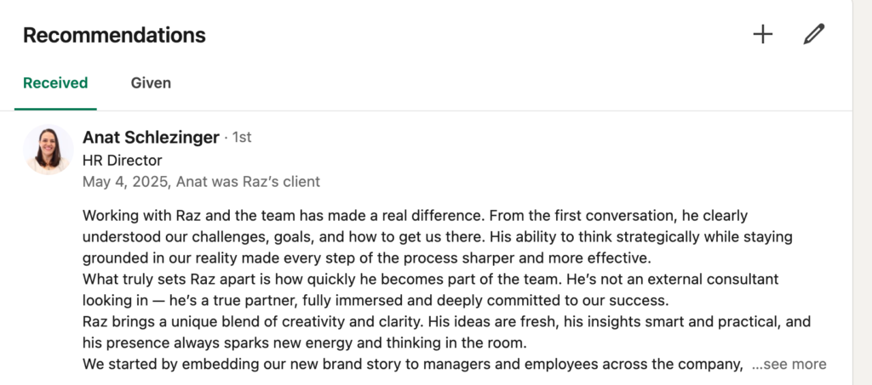Switch to the Received tab
The height and width of the screenshot is (385, 872).
55,83
